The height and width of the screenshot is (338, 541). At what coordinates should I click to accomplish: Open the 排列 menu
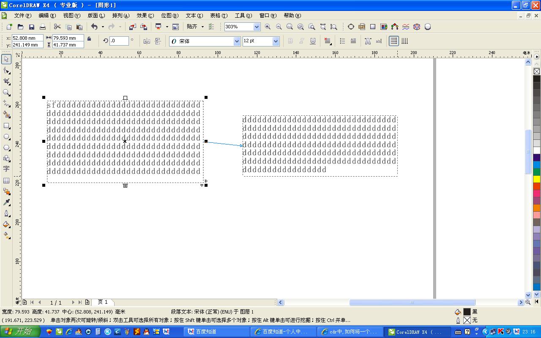[x=120, y=16]
